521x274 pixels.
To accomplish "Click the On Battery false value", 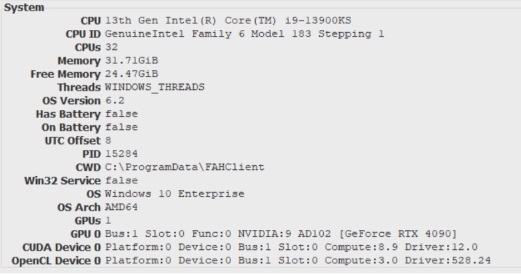I will point(121,127).
